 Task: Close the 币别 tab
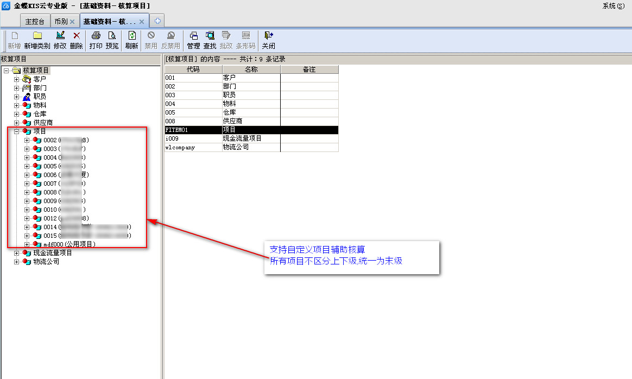click(x=72, y=22)
